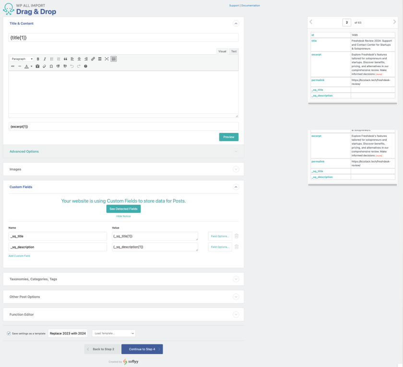Open the text color picker arrow

point(32,66)
